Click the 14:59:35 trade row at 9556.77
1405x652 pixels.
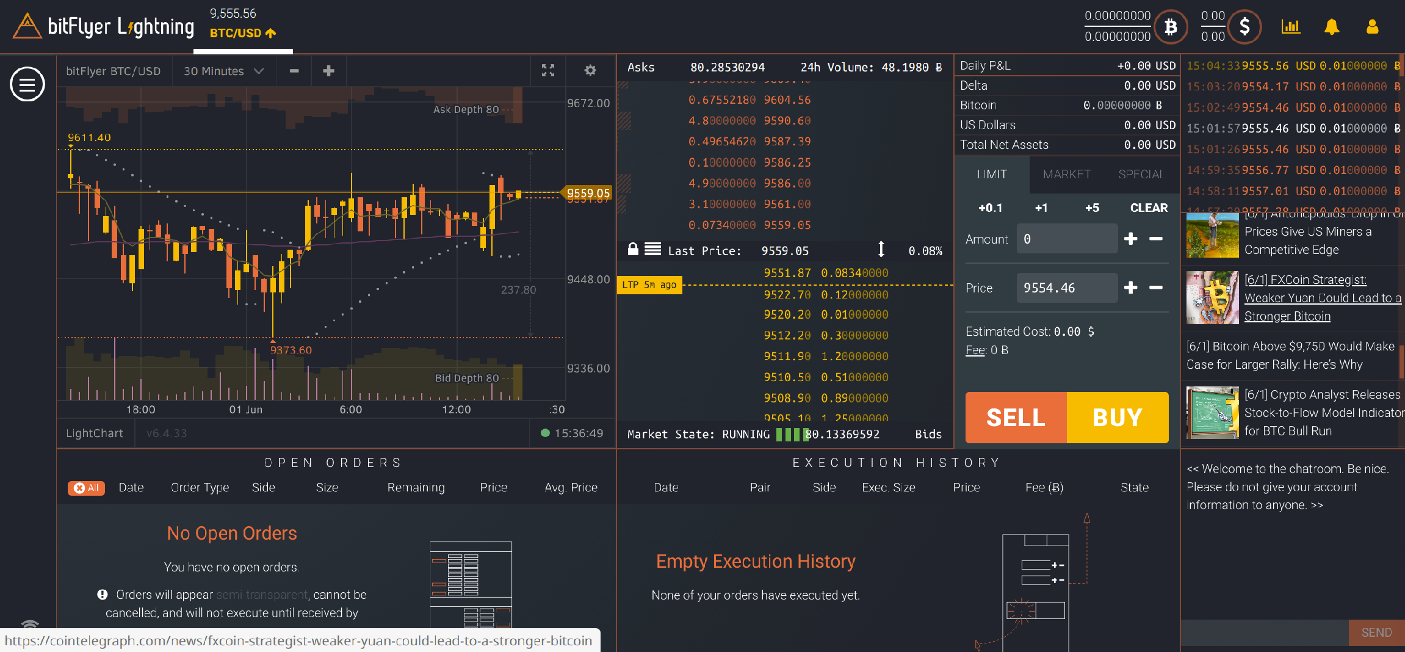[1293, 170]
